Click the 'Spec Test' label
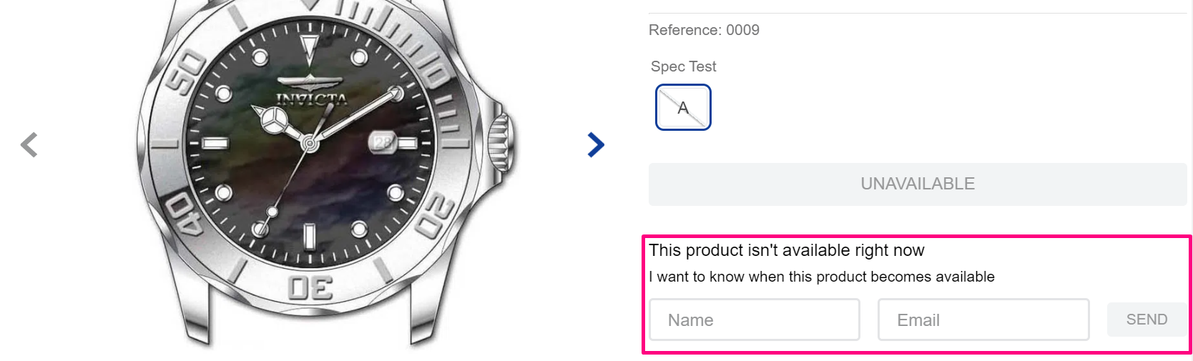Viewport: 1193px width, 361px height. (683, 66)
